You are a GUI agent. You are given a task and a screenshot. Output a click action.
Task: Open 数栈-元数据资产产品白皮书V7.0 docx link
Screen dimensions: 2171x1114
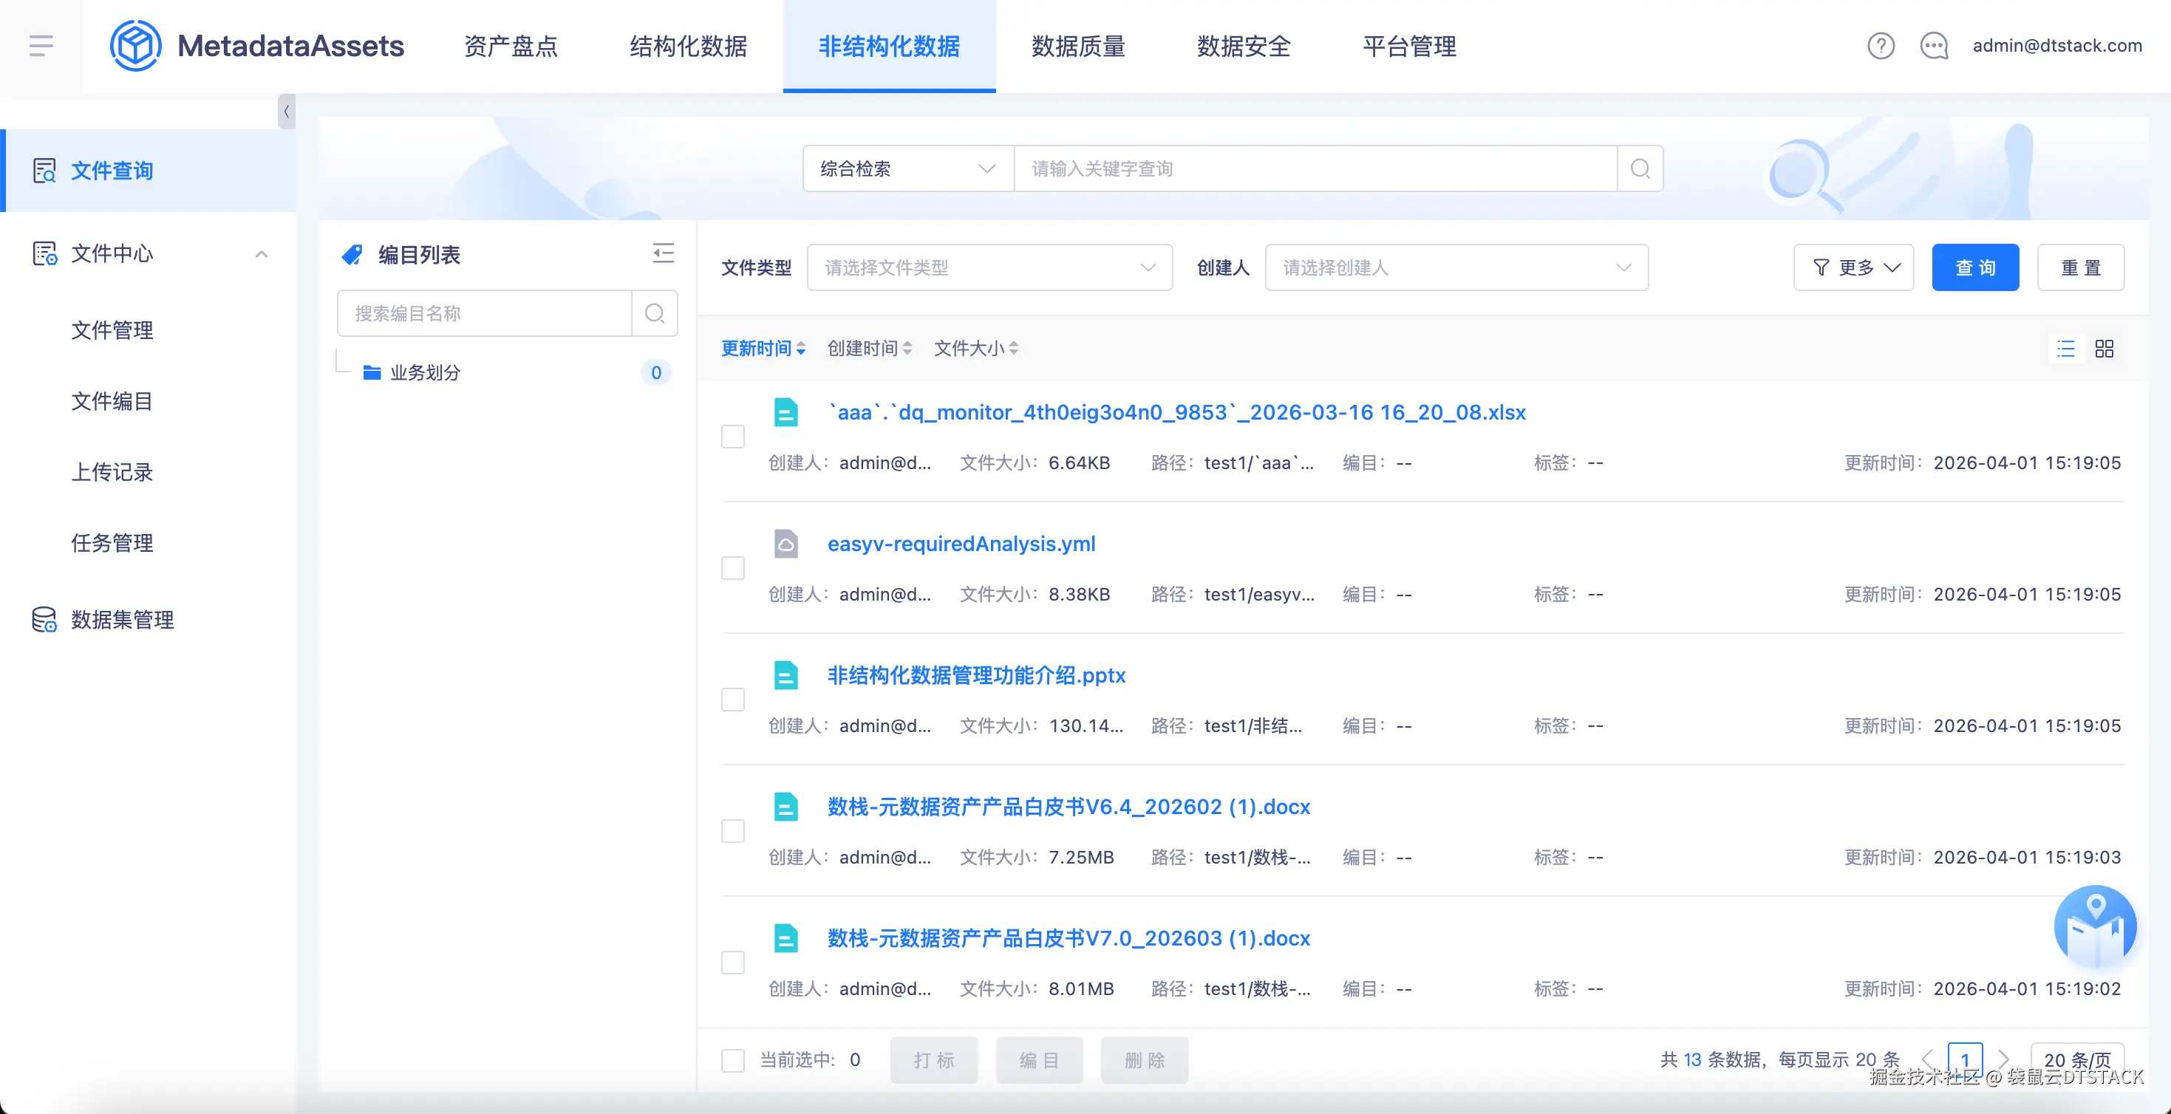[x=1068, y=938]
